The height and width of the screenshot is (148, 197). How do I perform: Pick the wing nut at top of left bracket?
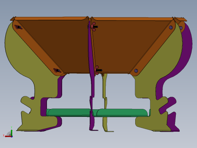pyautogui.click(x=18, y=27)
